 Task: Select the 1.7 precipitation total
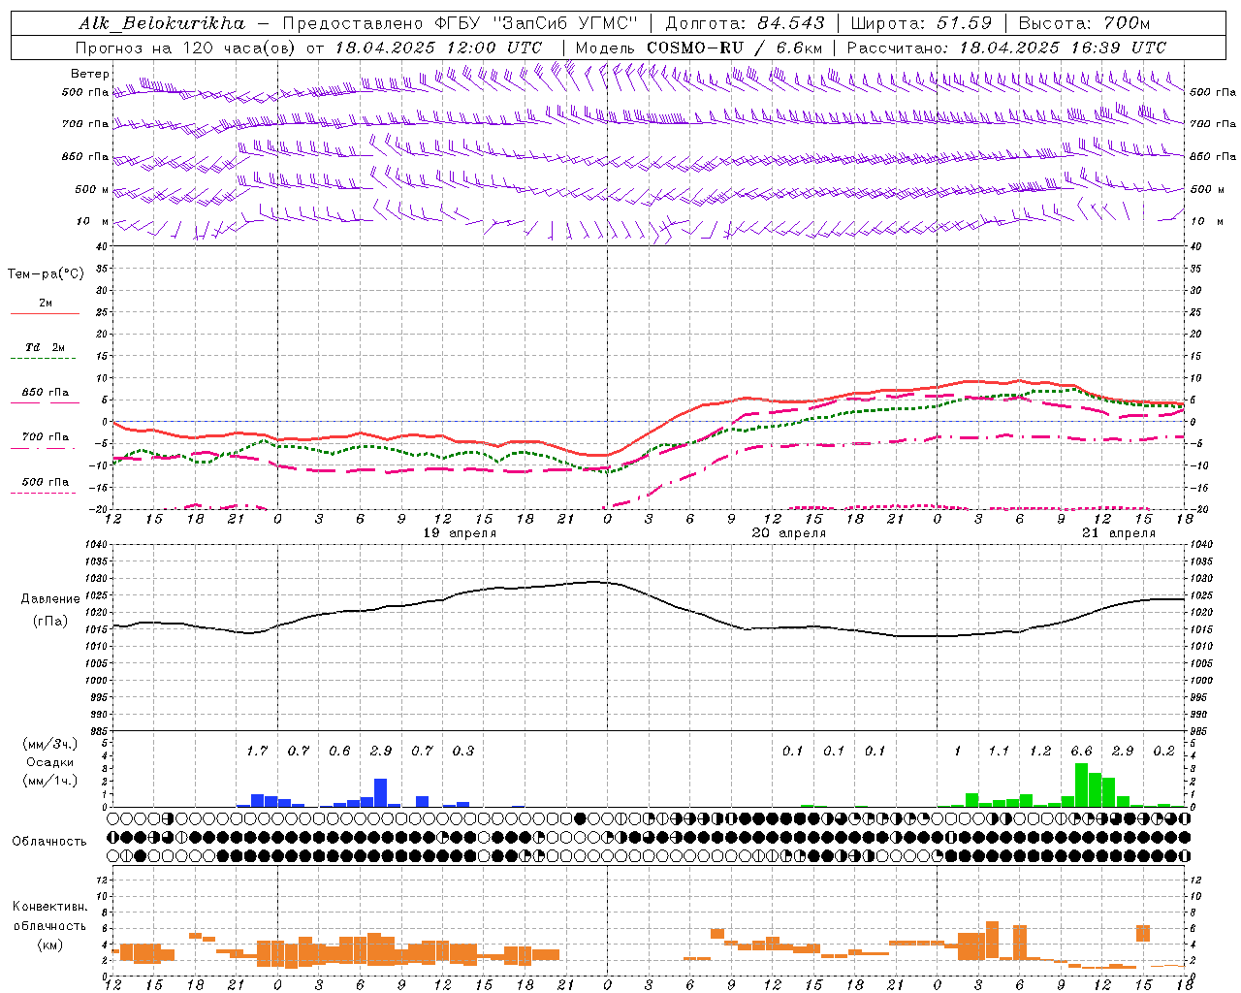257,751
